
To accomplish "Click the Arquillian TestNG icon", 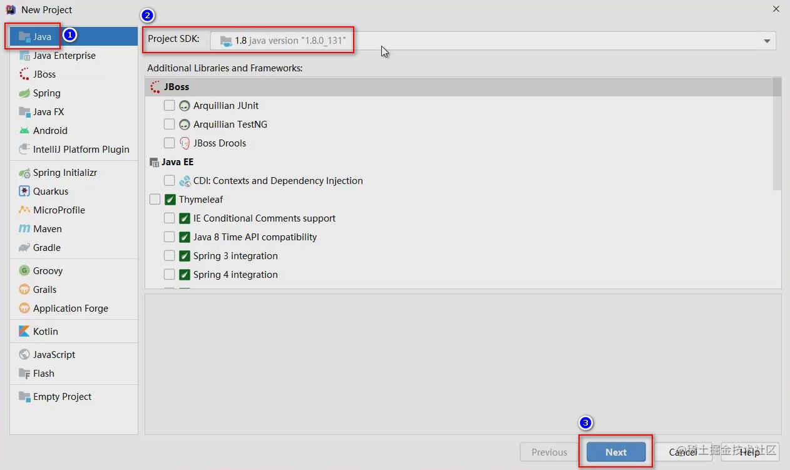I will pos(185,125).
